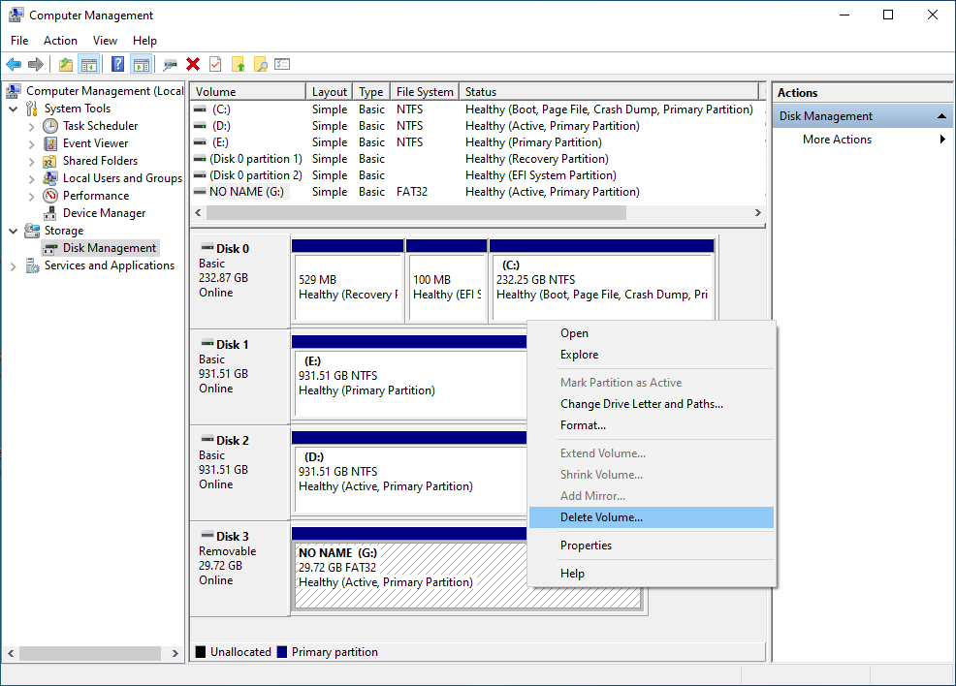
Task: Click the Disk Management tree icon
Action: click(50, 248)
